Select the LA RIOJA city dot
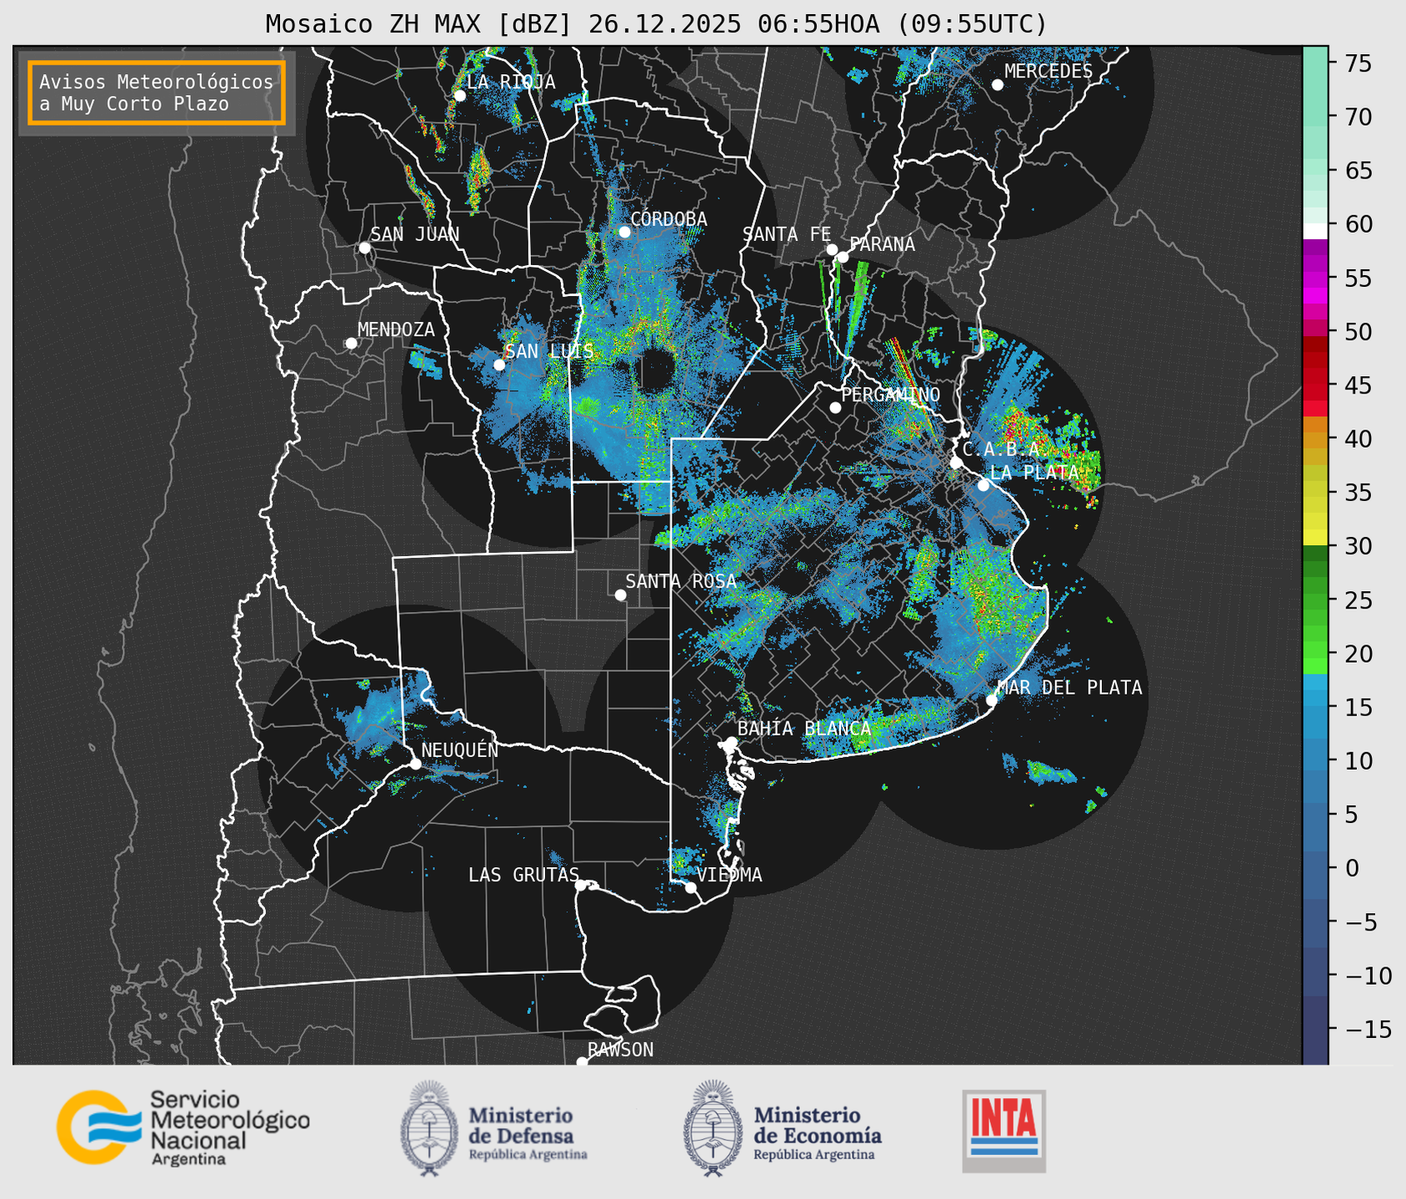This screenshot has width=1406, height=1199. pos(459,96)
